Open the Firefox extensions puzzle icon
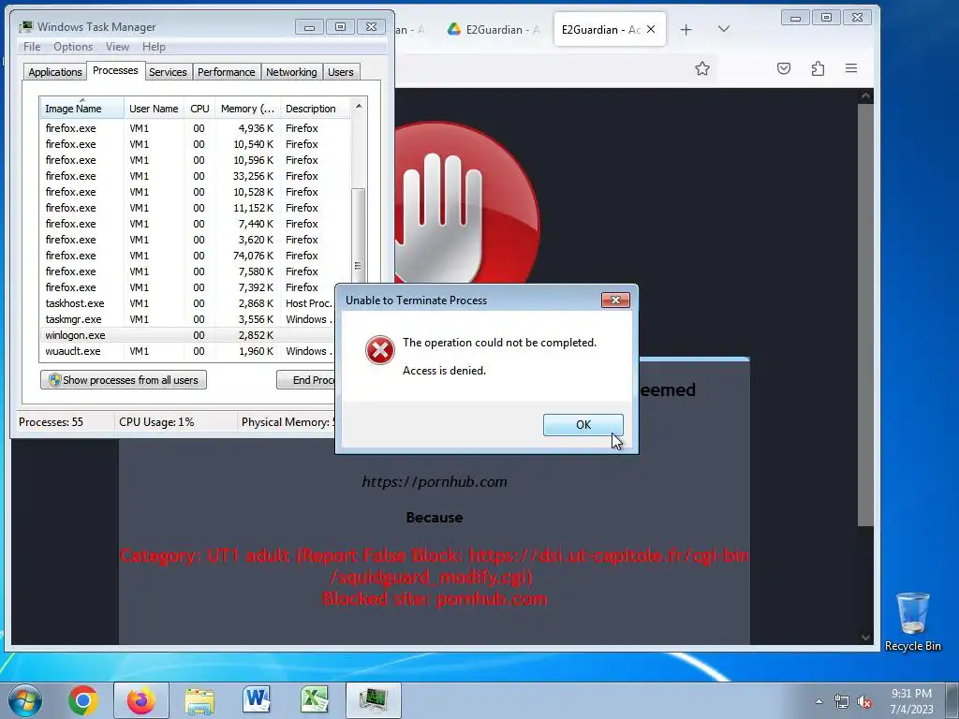This screenshot has height=719, width=959. [x=818, y=68]
